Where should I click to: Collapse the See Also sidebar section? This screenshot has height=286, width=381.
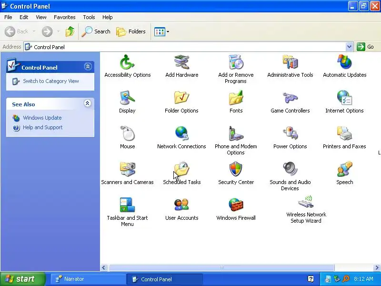88,103
